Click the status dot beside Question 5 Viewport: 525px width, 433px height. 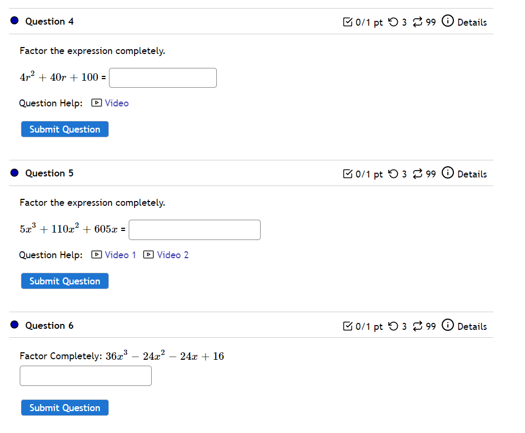13,172
